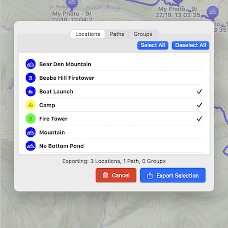Open the Locations tab
The width and height of the screenshot is (228, 228).
click(88, 34)
